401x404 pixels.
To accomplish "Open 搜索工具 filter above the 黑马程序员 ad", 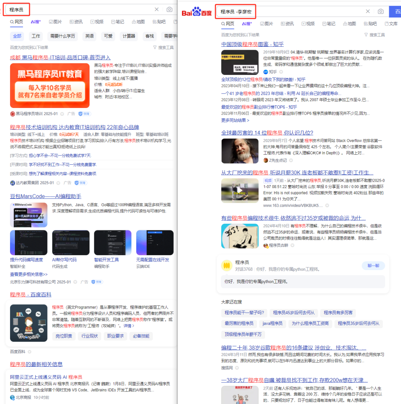I will [163, 47].
